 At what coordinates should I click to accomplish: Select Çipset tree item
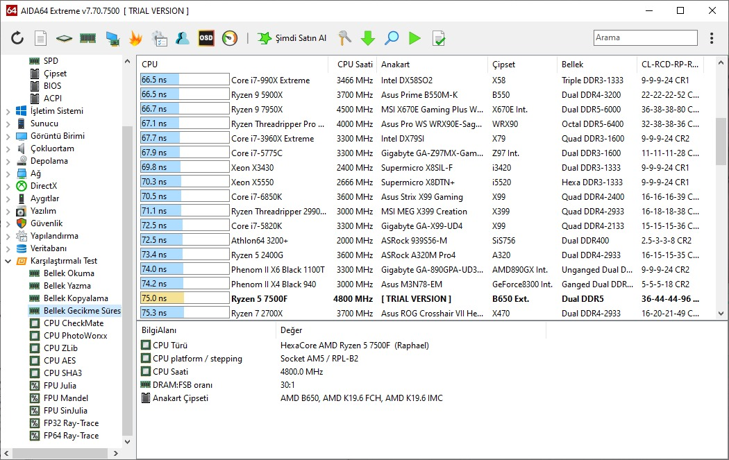(x=55, y=74)
